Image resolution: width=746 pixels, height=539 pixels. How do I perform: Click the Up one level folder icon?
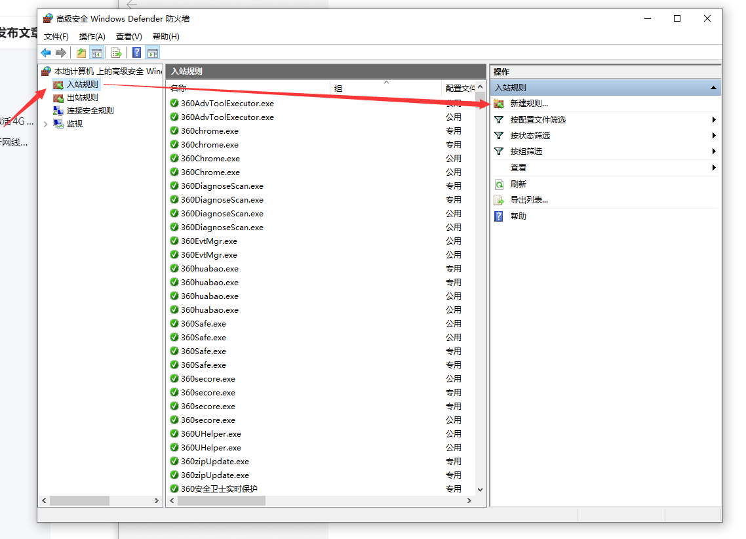81,53
